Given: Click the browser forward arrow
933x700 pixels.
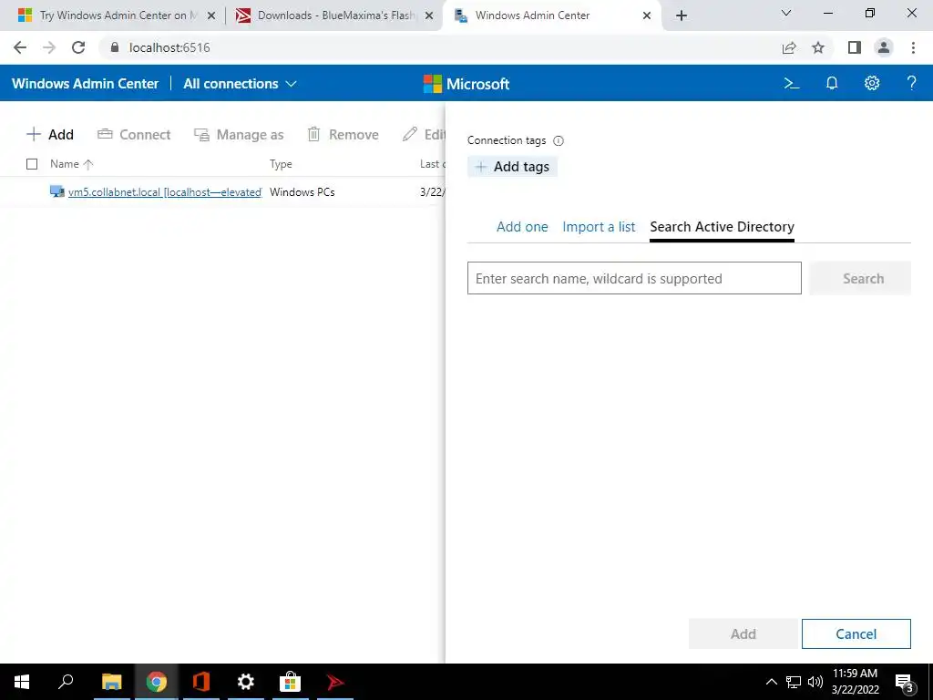Looking at the screenshot, I should click(x=49, y=47).
